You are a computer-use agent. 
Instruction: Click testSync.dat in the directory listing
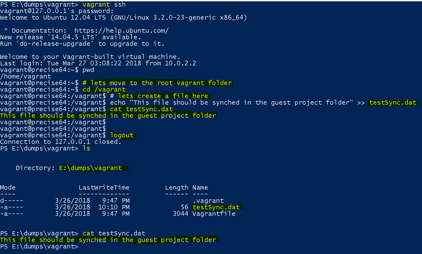point(216,207)
